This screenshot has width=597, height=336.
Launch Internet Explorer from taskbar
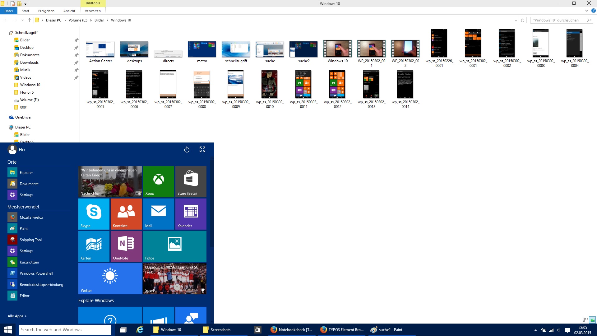tap(140, 330)
